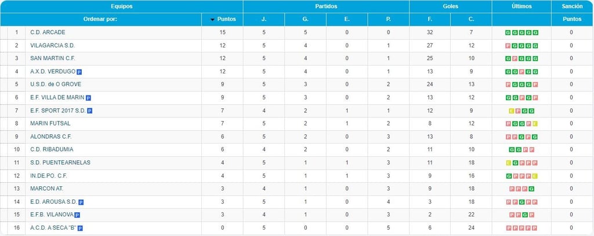This screenshot has height=236, width=594.
Task: Sort by the C. goals-against column
Action: [471, 19]
